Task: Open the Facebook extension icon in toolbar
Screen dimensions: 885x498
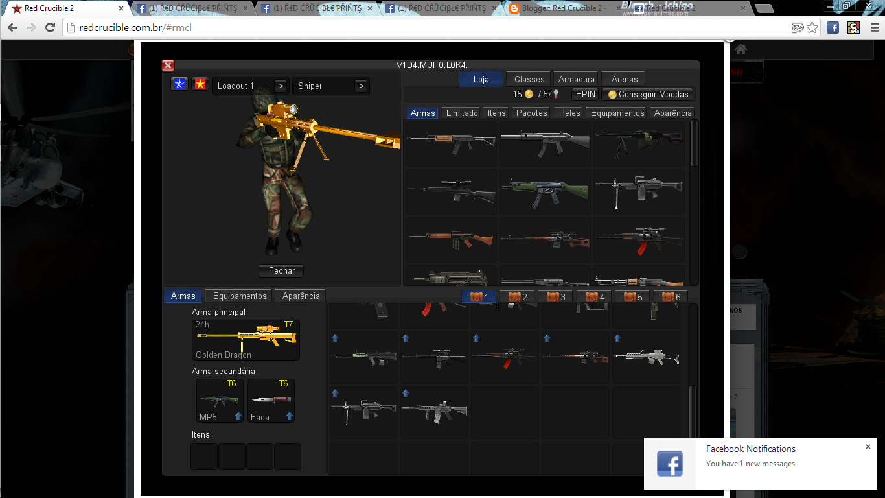Action: [833, 28]
